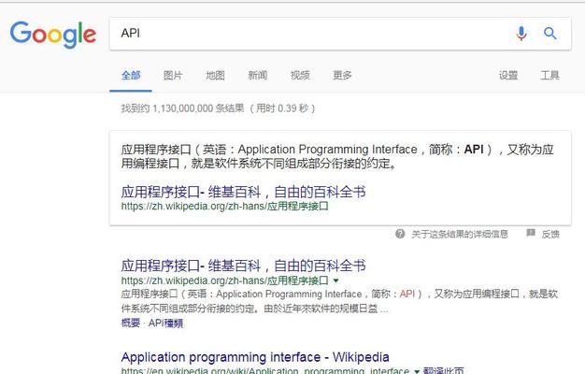
Task: Expand dropdown arrow beside en.wikipedia.org URL
Action: click(x=417, y=371)
